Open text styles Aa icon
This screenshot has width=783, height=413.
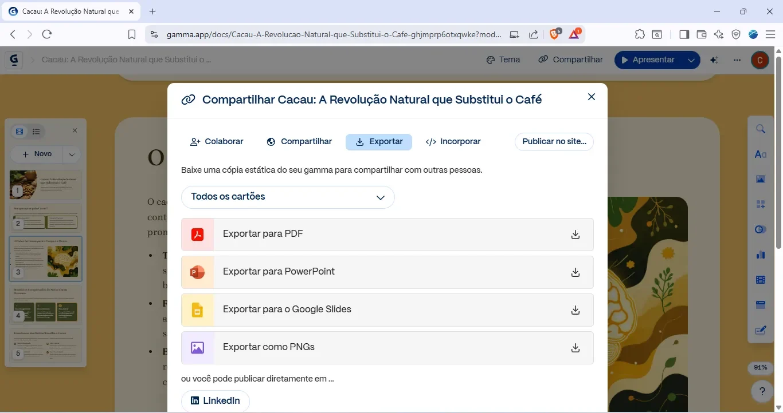coord(761,154)
